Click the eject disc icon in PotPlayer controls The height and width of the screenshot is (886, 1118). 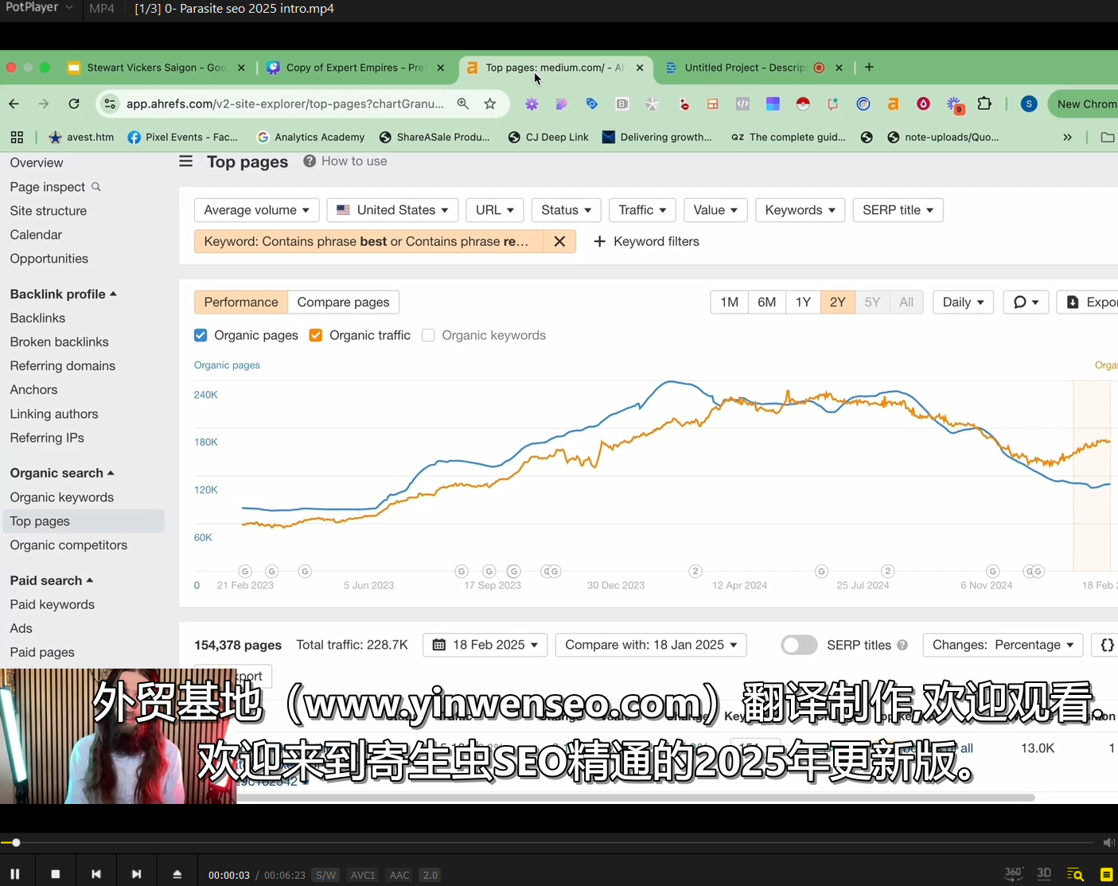pyautogui.click(x=177, y=872)
